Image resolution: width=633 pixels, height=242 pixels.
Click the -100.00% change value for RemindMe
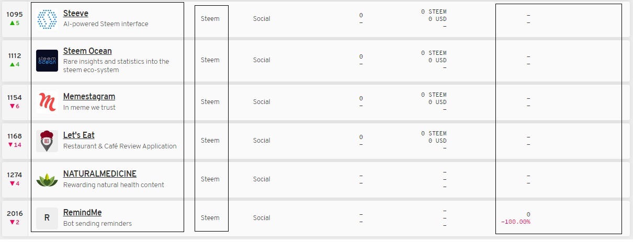point(515,222)
